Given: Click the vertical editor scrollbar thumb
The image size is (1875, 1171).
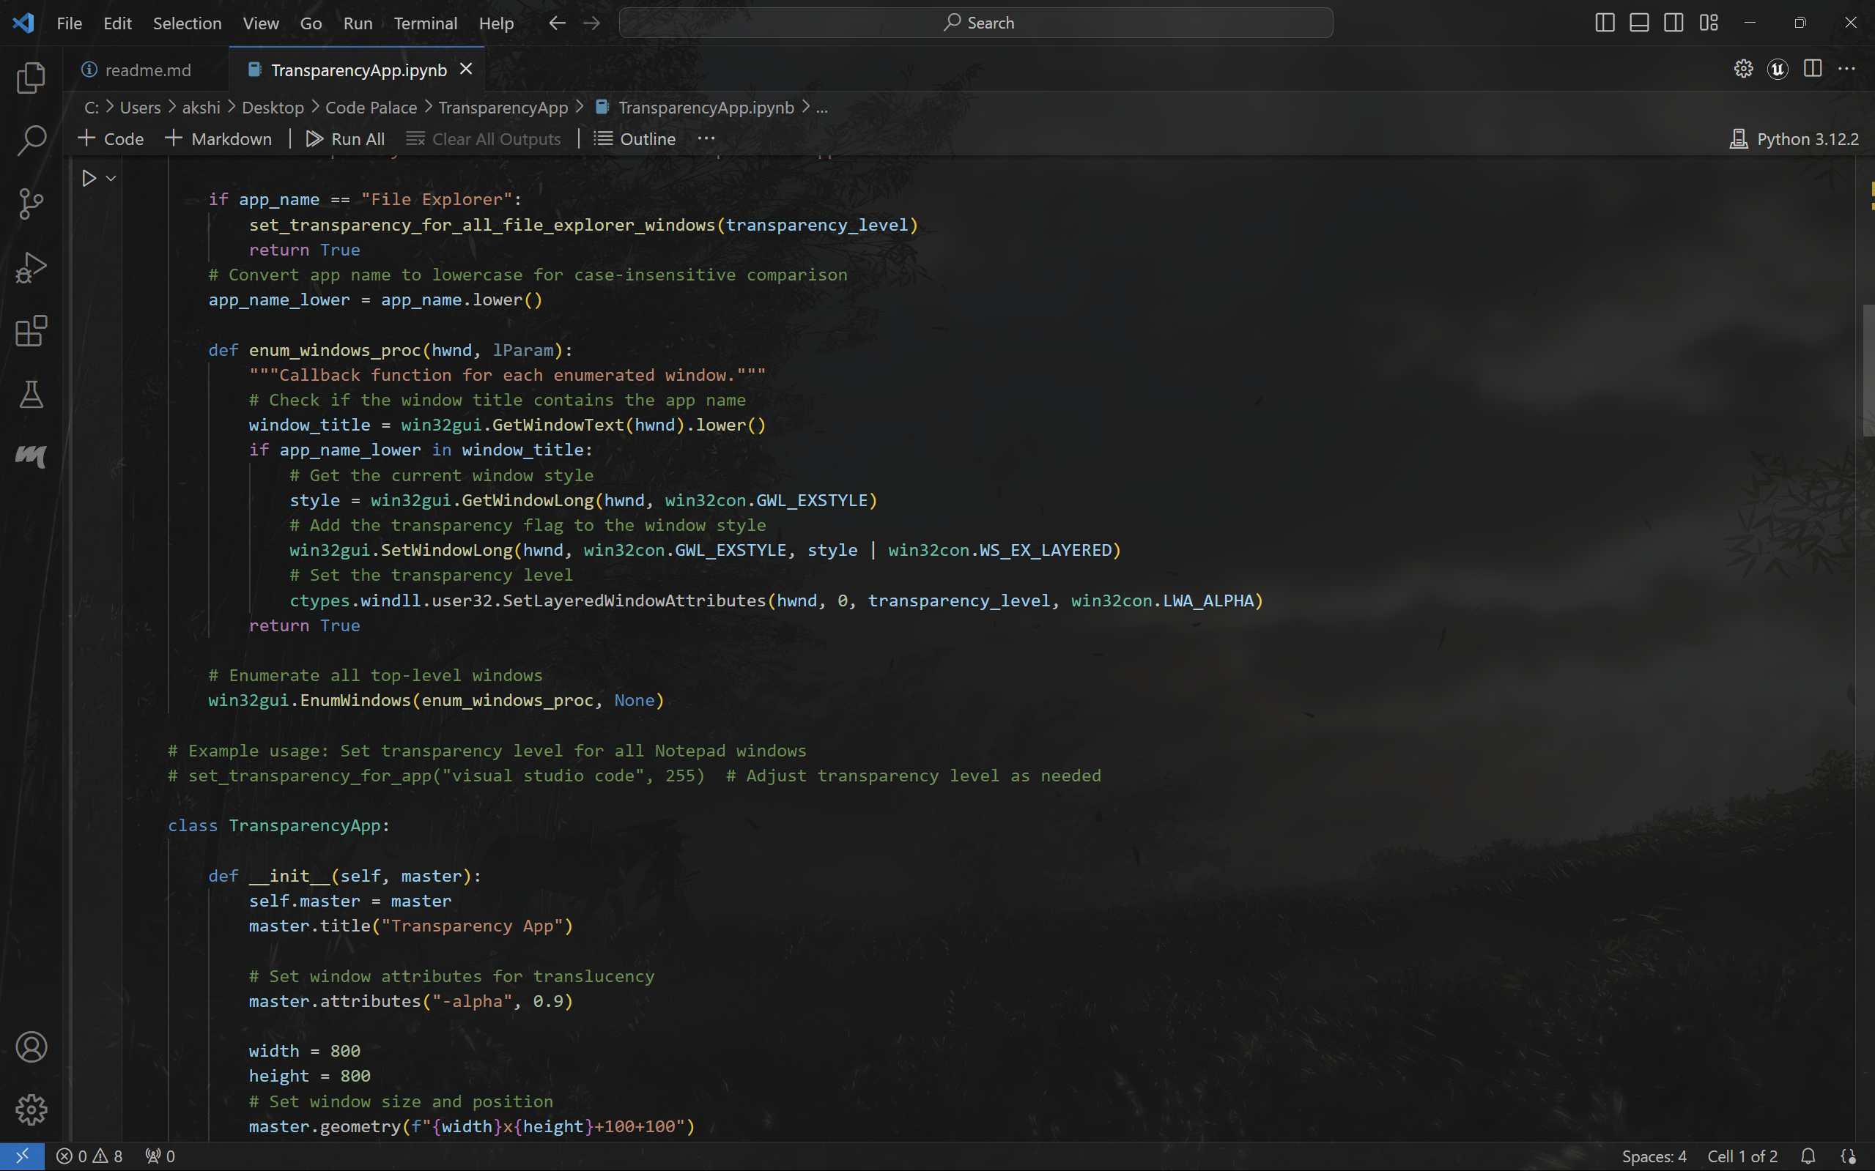Looking at the screenshot, I should 1868,371.
